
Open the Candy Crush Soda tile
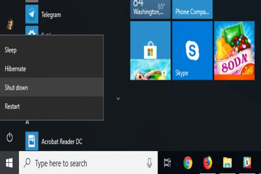(x=234, y=51)
